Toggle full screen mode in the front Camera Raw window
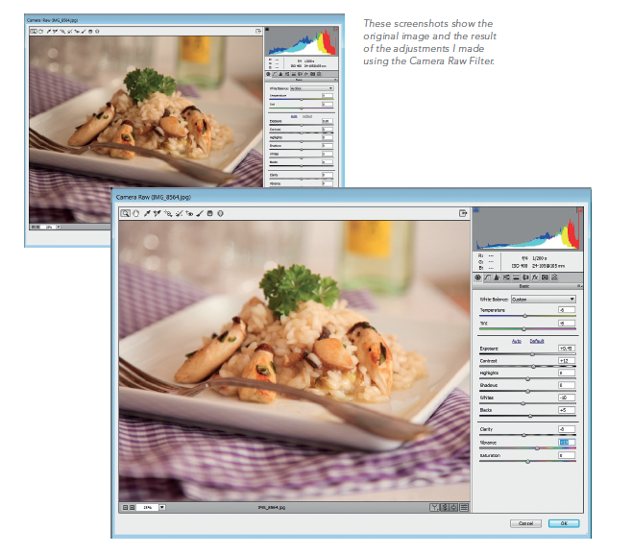The image size is (632, 554). click(x=462, y=213)
